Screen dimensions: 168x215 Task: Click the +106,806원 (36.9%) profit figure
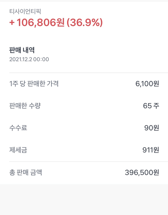pyautogui.click(x=56, y=23)
